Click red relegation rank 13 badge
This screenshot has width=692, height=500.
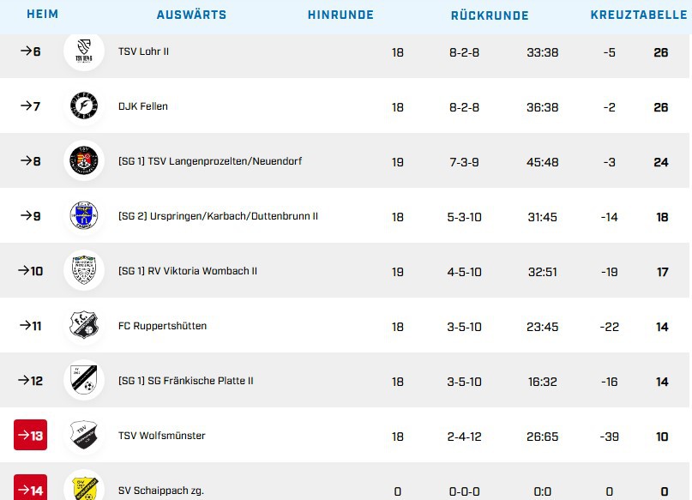[30, 436]
